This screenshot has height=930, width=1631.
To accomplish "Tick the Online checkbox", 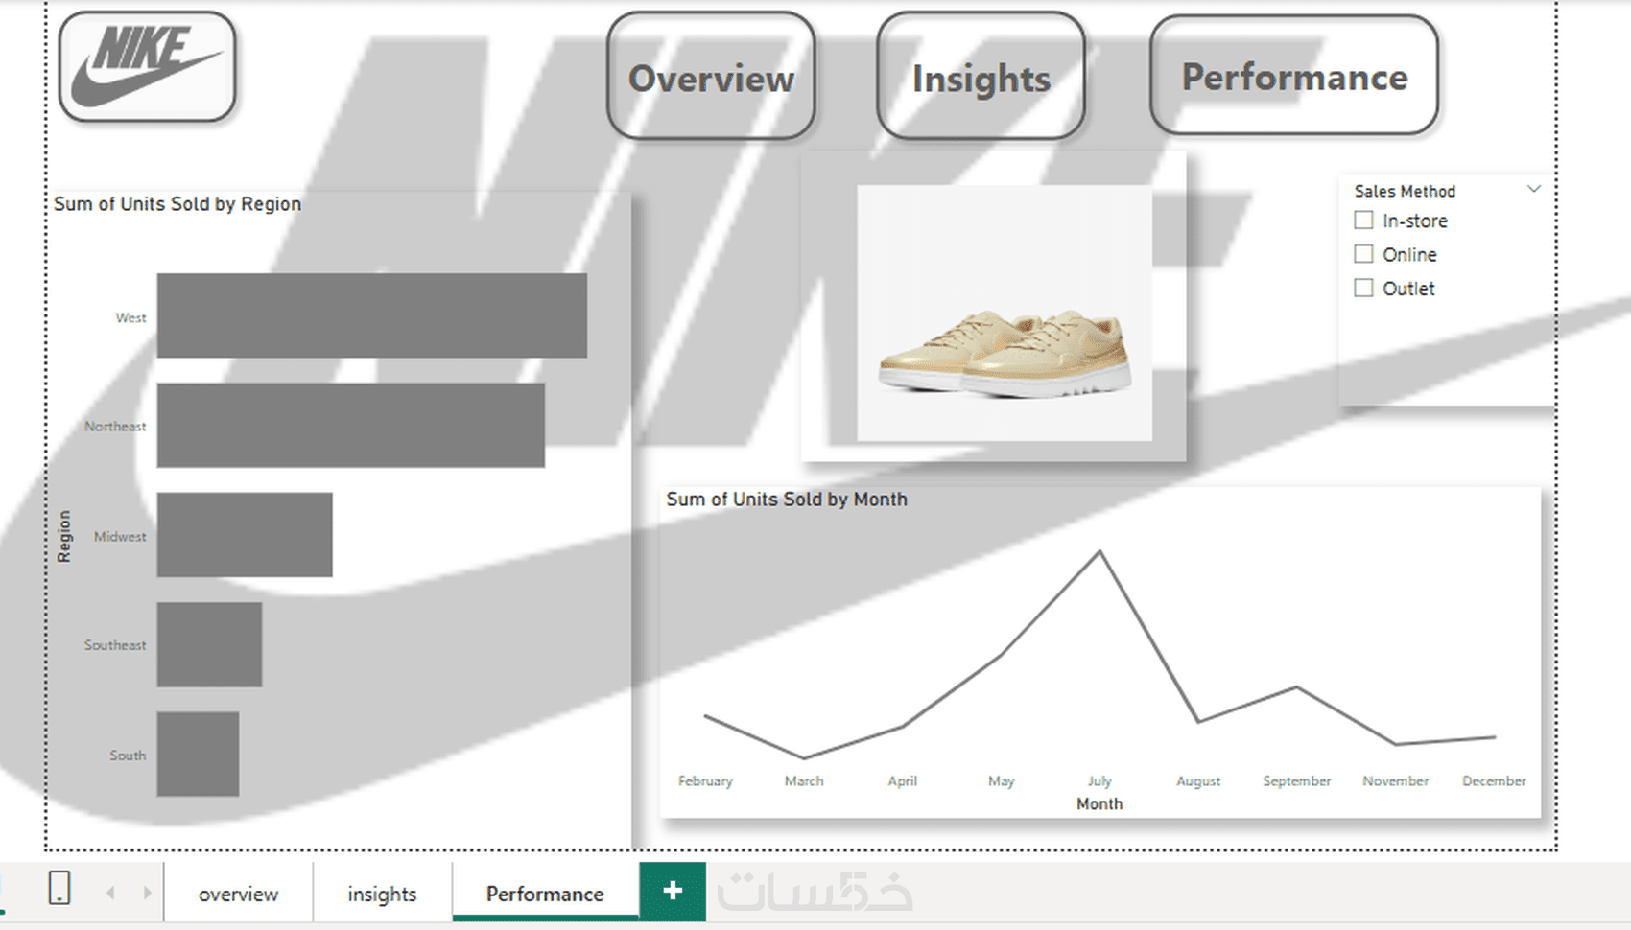I will (1363, 254).
